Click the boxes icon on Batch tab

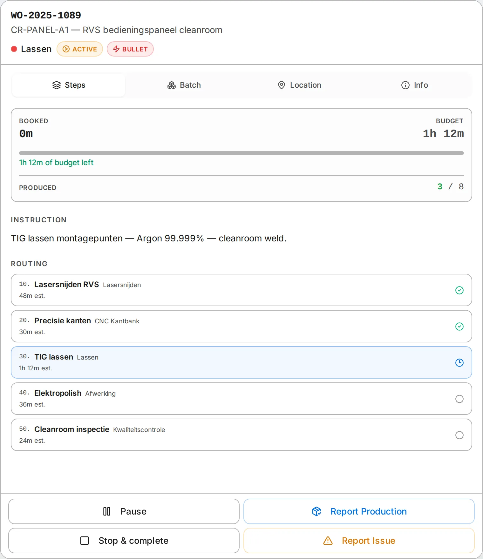tap(172, 85)
